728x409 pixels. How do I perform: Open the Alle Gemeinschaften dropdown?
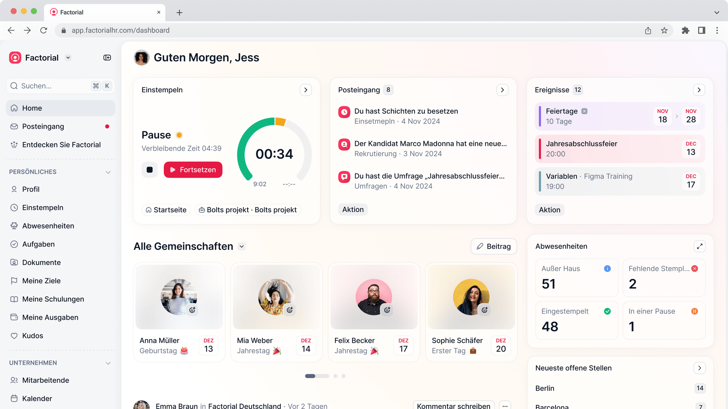[242, 246]
